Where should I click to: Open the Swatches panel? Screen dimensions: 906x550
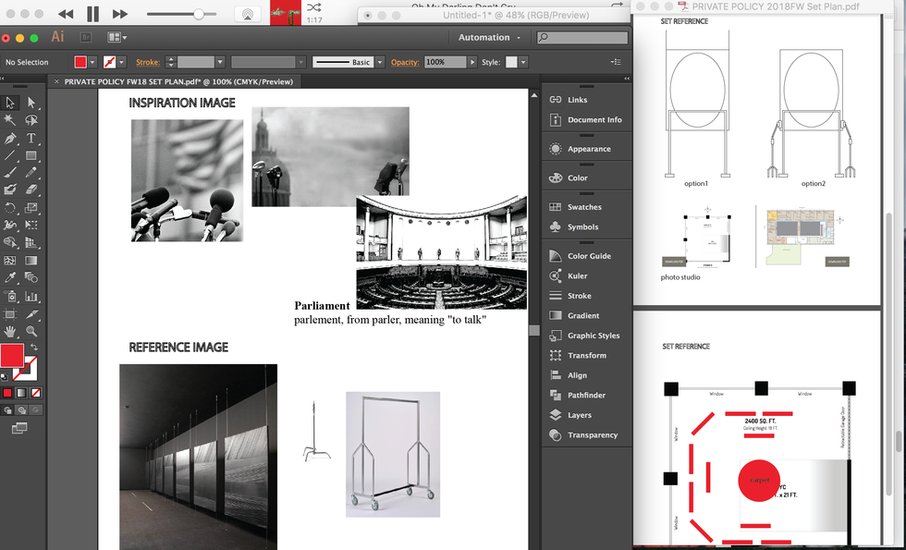(583, 207)
